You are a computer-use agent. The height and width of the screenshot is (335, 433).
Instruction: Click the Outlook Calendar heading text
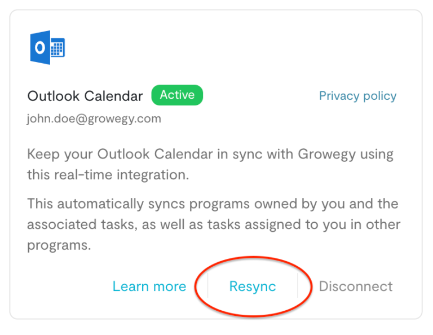tap(85, 96)
